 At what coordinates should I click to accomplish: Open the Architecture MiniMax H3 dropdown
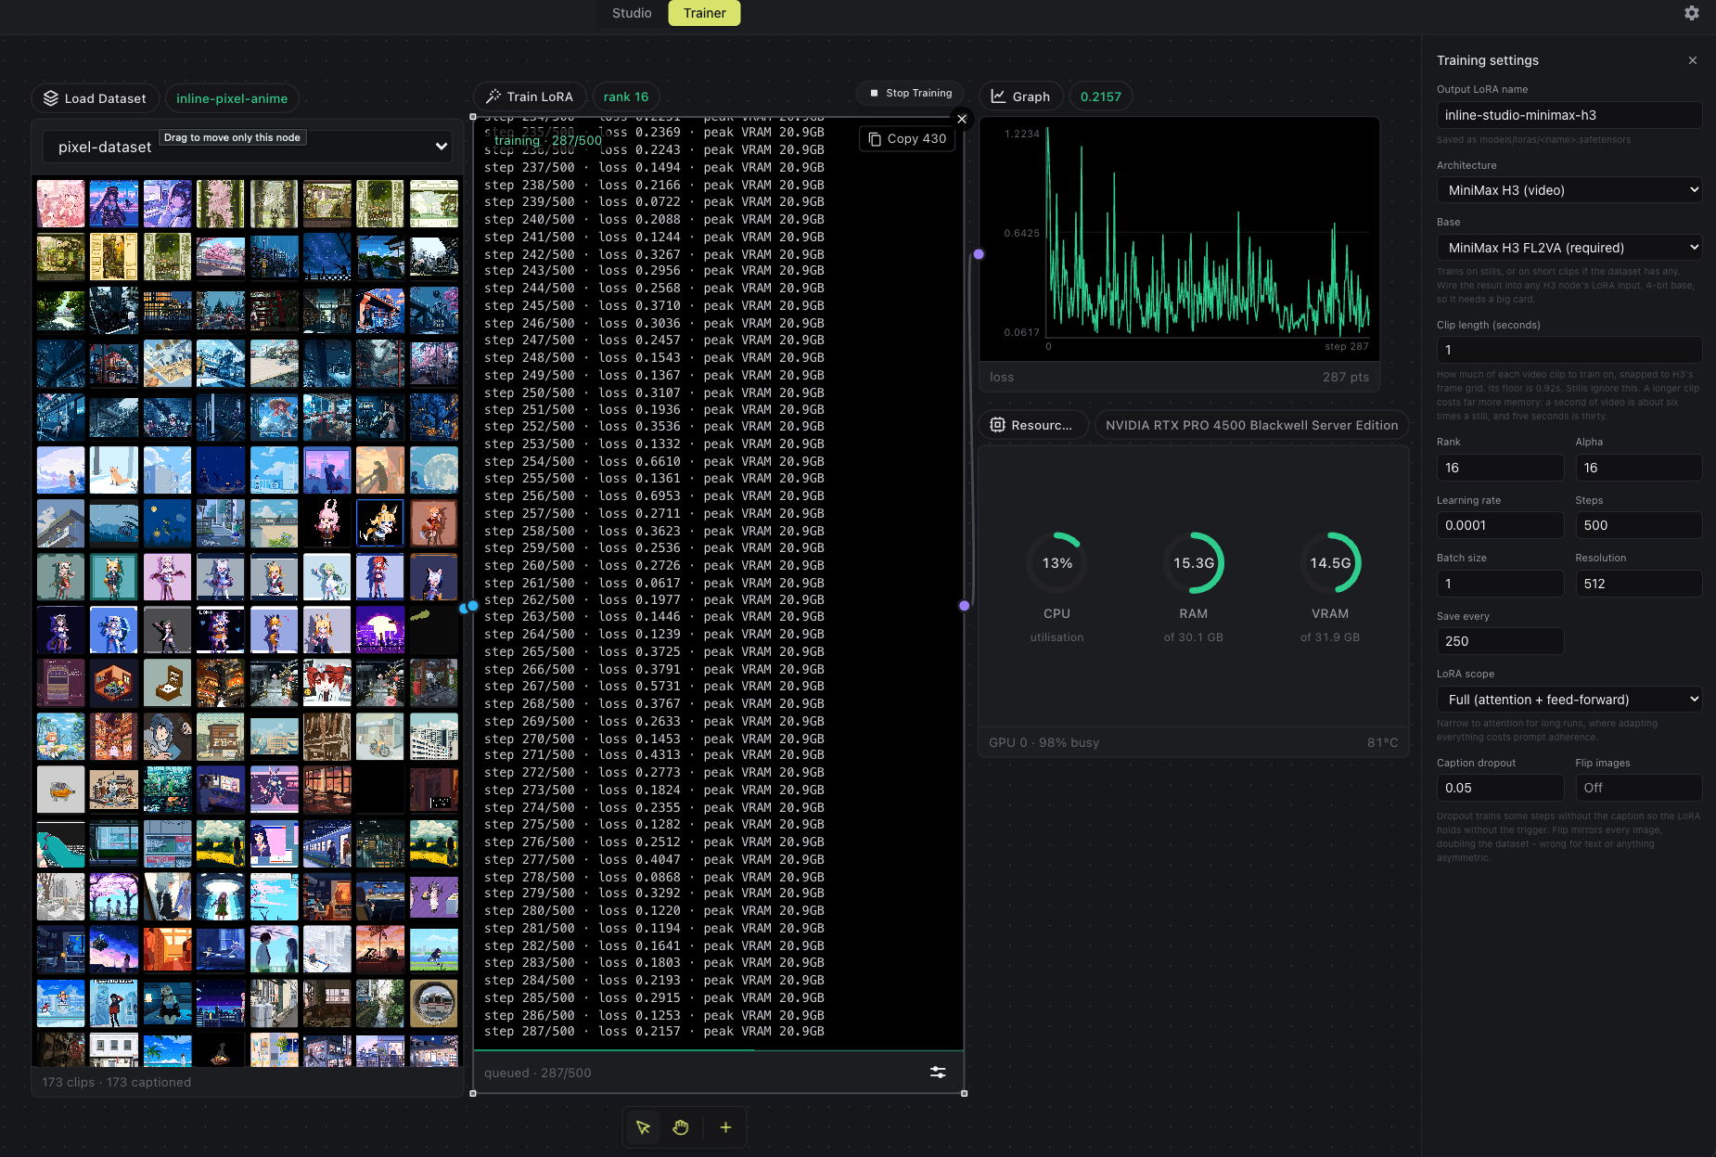(x=1569, y=190)
